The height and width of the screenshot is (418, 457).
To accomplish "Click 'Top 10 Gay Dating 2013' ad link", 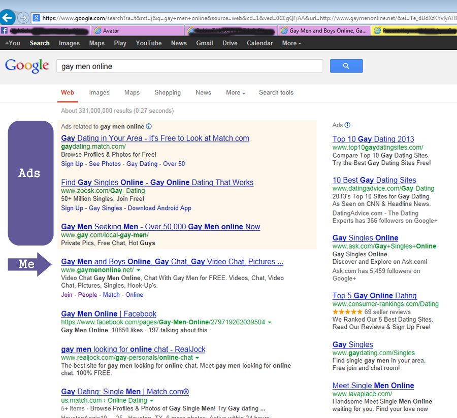I will (373, 139).
